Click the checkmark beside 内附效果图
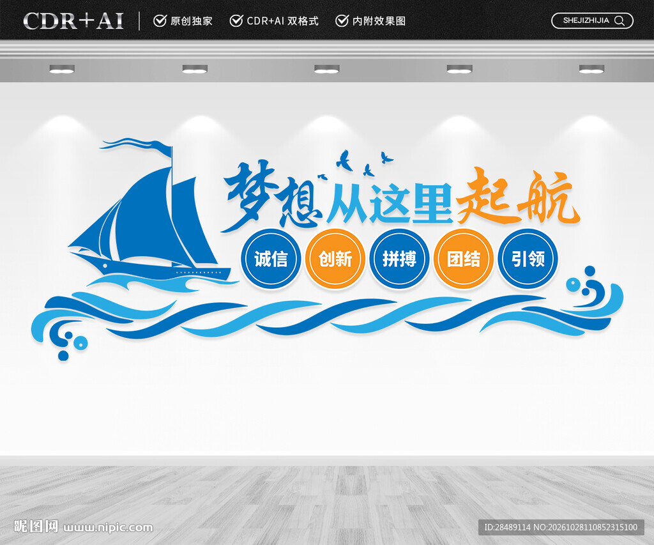 tap(342, 20)
